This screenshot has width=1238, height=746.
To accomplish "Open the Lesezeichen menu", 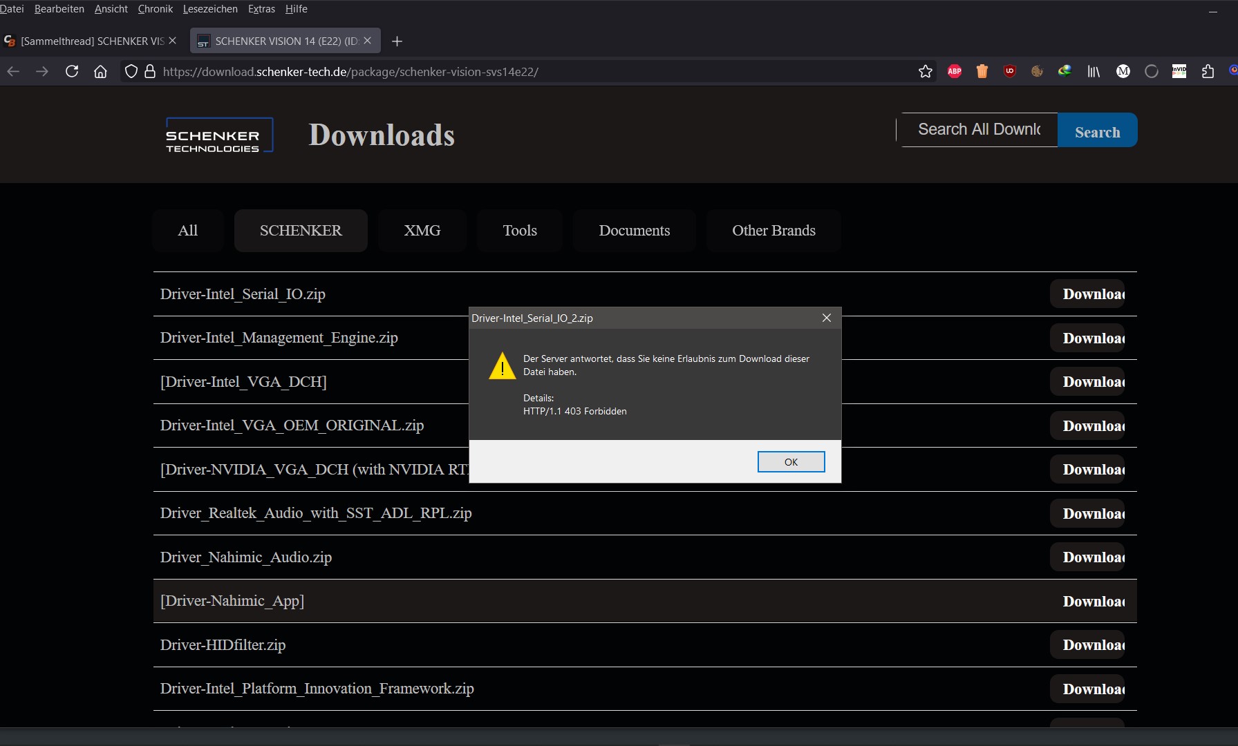I will (209, 9).
